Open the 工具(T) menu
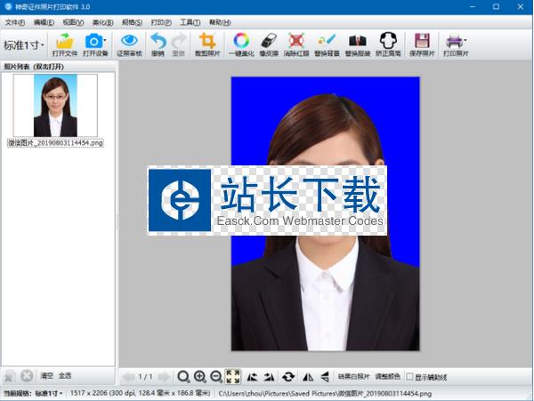534x401 pixels. click(x=190, y=20)
